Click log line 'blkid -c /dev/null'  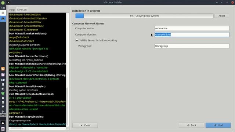click(18, 82)
